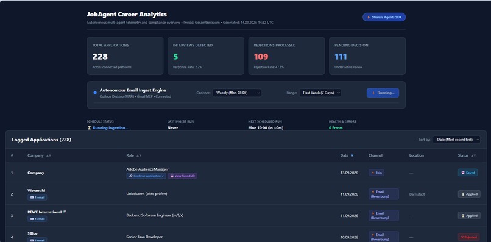
Task: Click the Logged Applications (228) heading
Action: point(41,140)
